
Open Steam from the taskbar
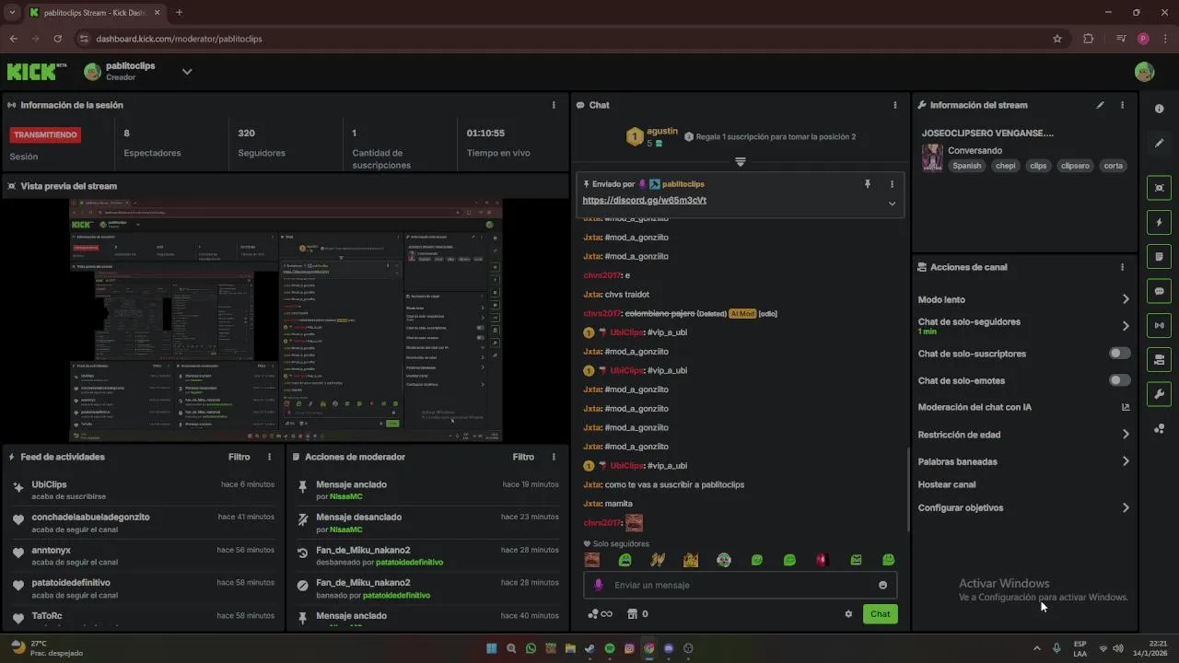[589, 648]
